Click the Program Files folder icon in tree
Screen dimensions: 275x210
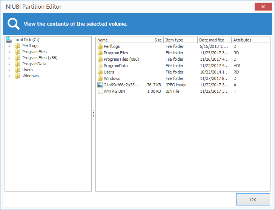coord(17,52)
